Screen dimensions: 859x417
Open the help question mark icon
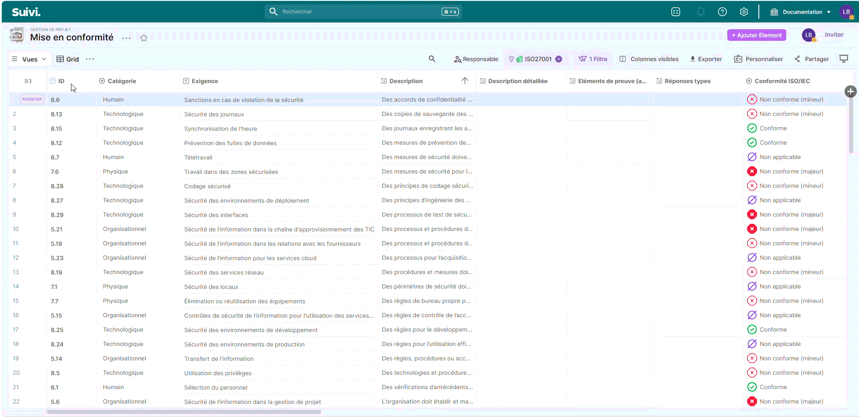[x=722, y=12]
